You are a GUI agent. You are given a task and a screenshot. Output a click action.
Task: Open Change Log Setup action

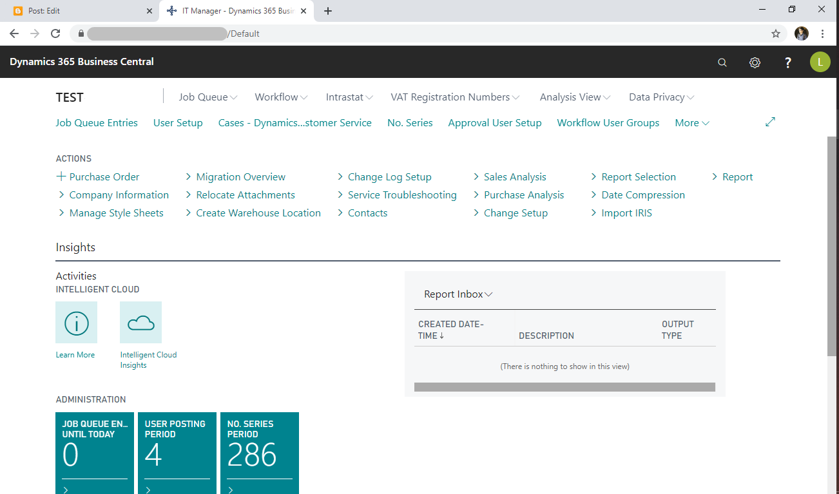385,177
